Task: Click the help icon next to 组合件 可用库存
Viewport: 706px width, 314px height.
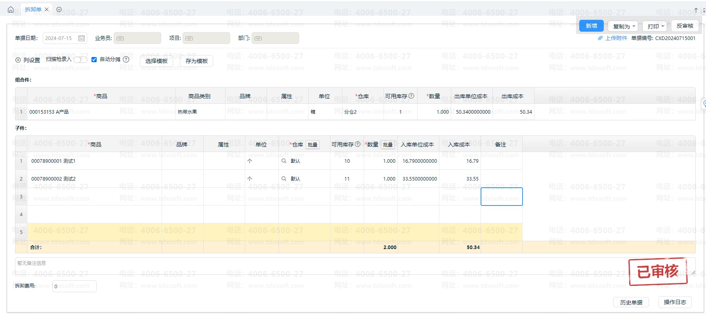Action: (411, 96)
